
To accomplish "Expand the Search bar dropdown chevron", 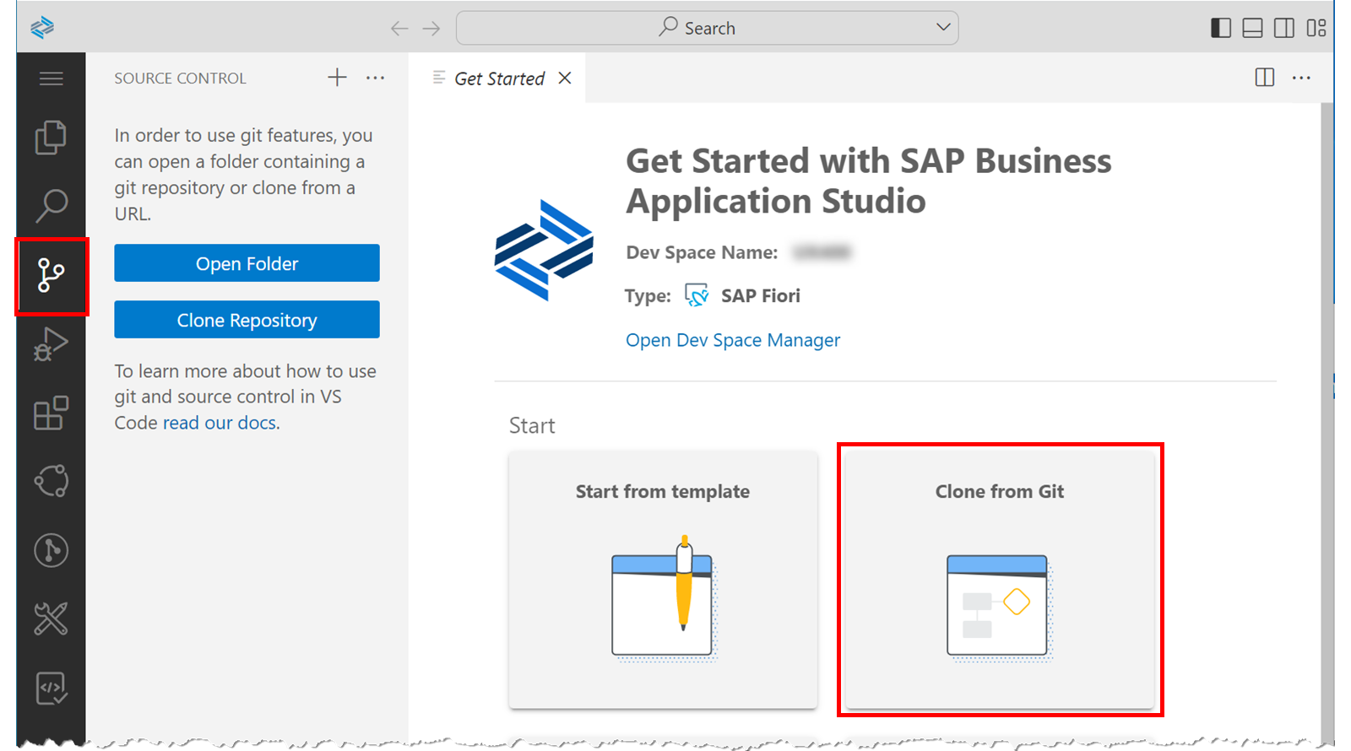I will tap(943, 27).
